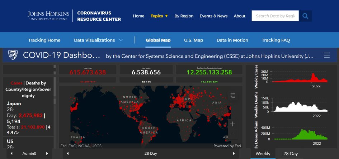Click Europe label on map
This screenshot has width=339, height=159.
[x=184, y=98]
